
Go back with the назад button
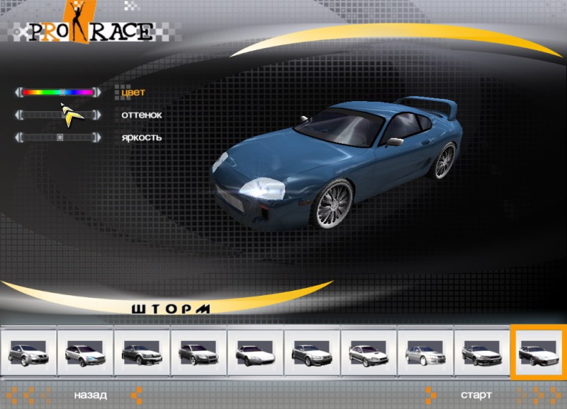tap(90, 395)
